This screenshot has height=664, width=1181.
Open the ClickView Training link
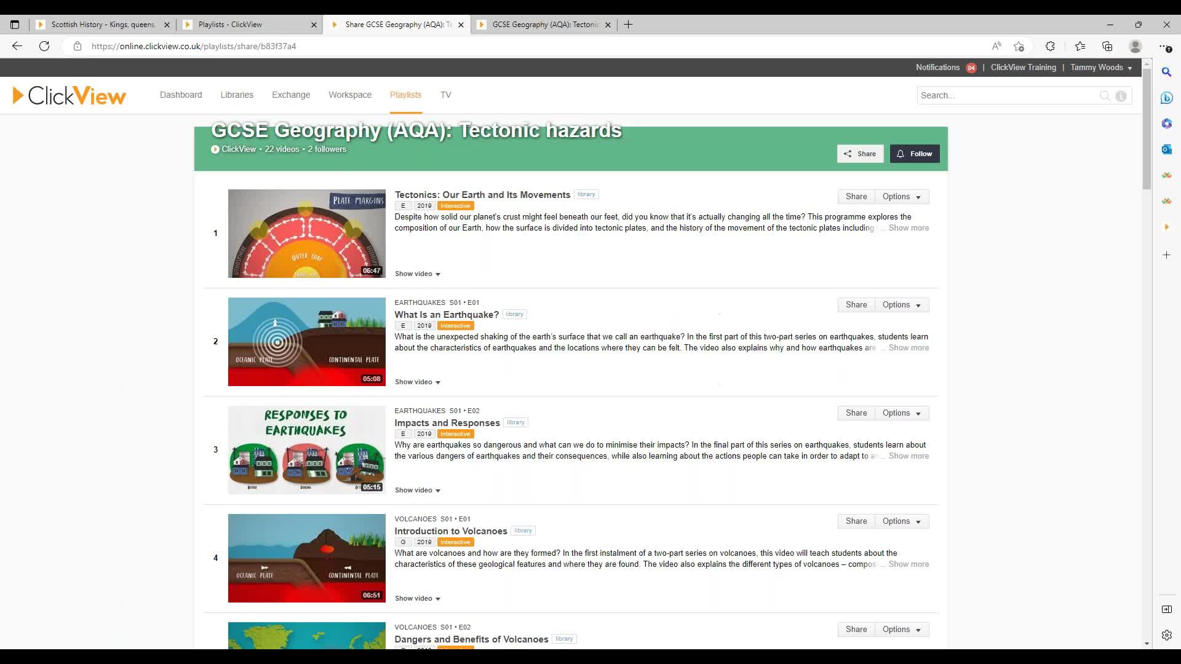1023,68
